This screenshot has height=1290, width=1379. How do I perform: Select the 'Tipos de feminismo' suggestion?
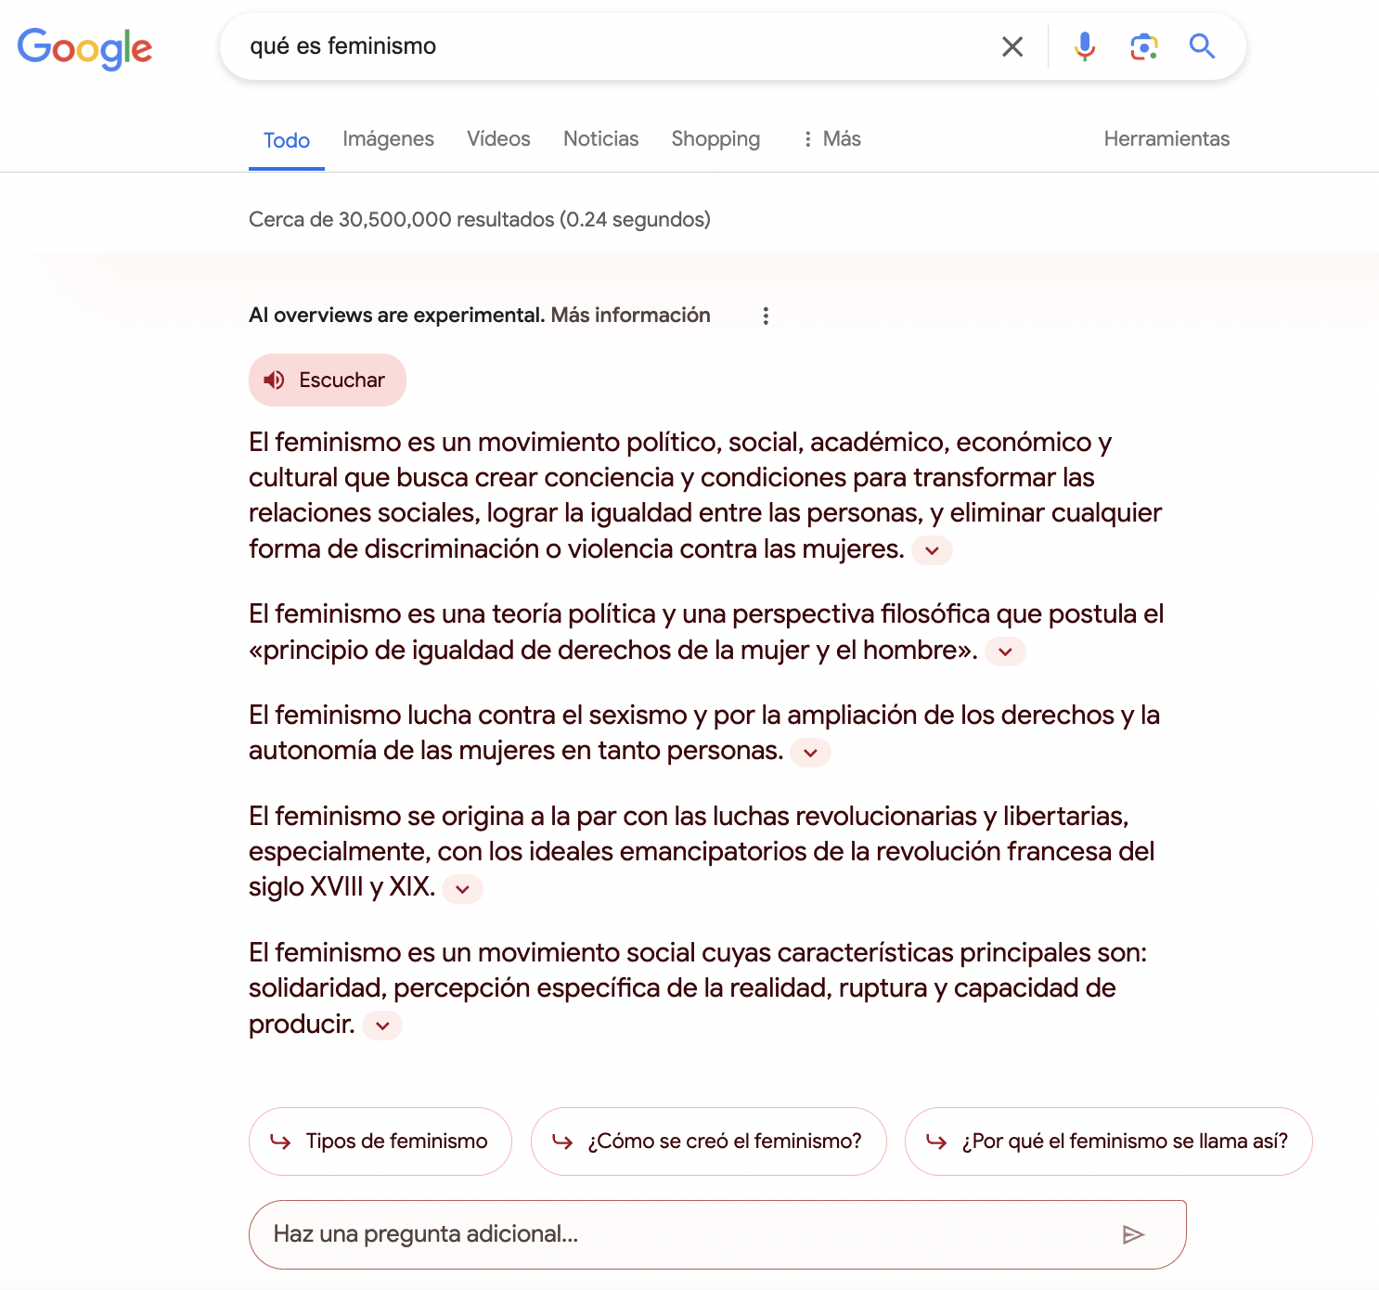pos(380,1142)
